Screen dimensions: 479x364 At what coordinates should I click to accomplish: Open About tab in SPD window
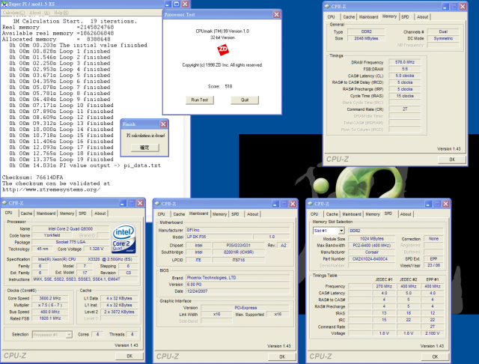[406, 214]
